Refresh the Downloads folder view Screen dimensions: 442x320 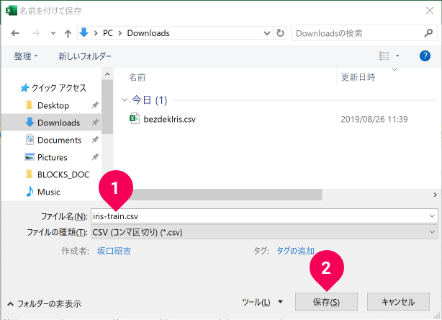tap(280, 33)
